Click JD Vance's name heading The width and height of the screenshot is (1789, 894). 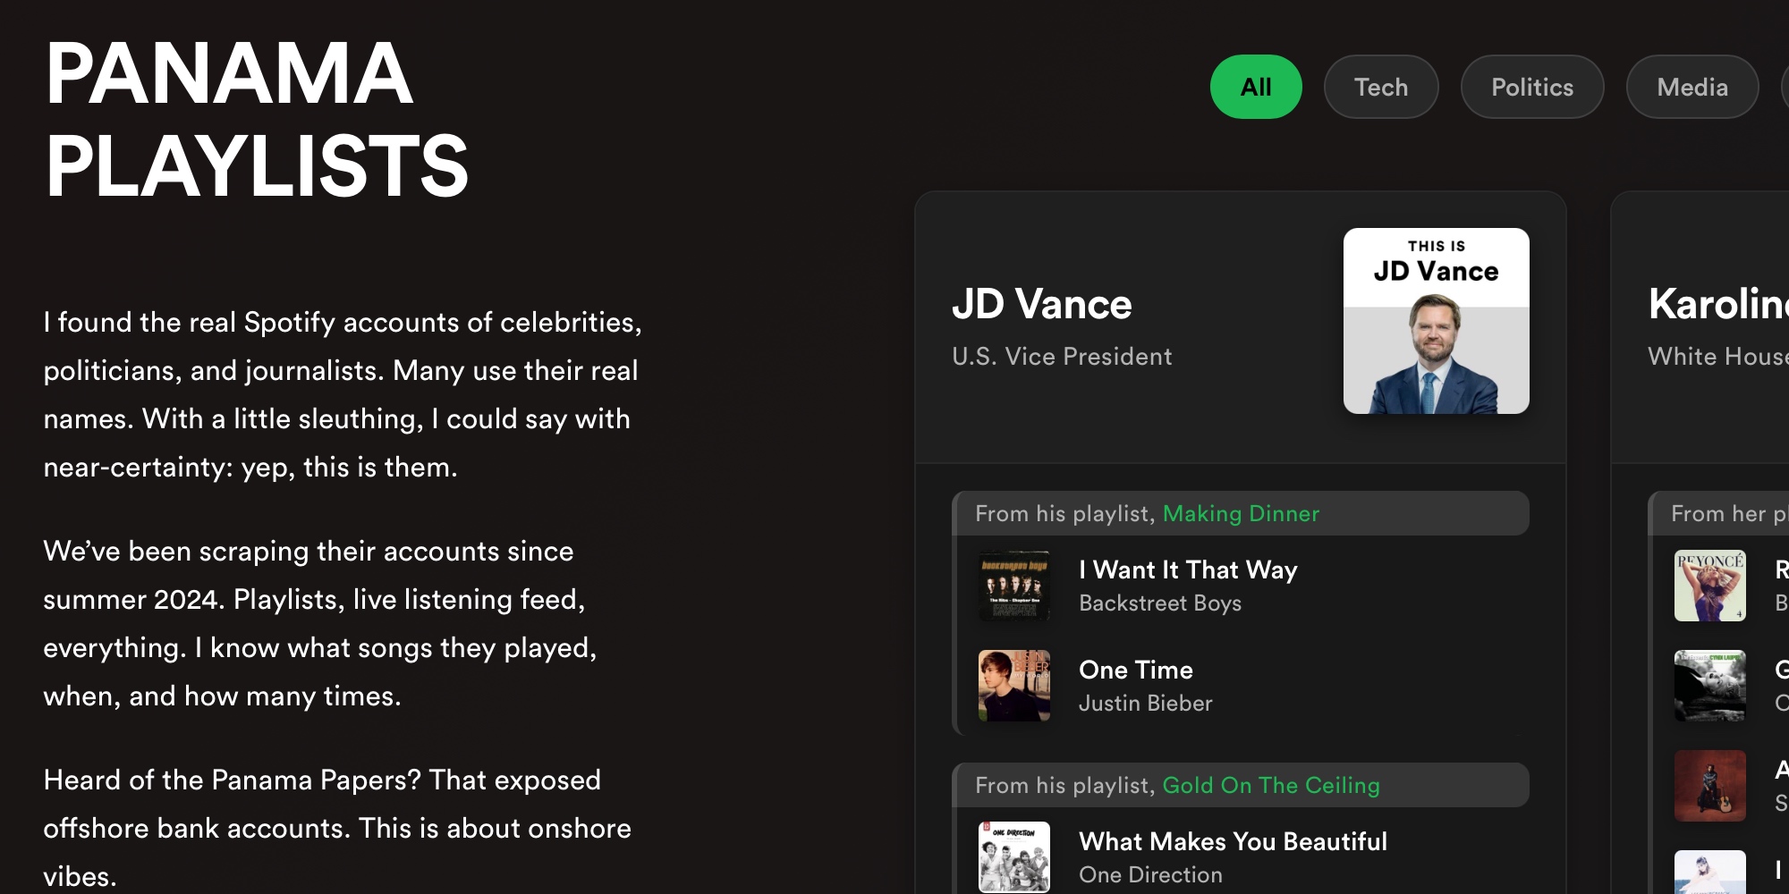1041,304
